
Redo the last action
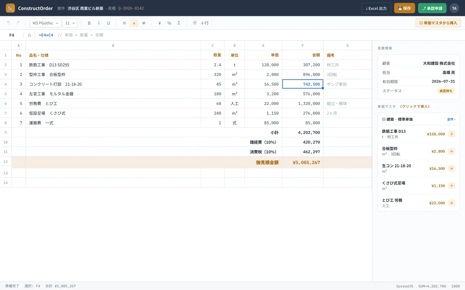18,23
